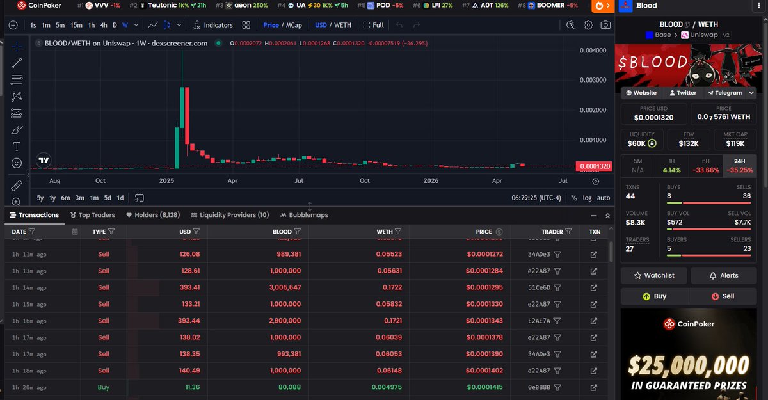768x400 pixels.
Task: Select the pattern drawing tool
Action: tap(17, 96)
